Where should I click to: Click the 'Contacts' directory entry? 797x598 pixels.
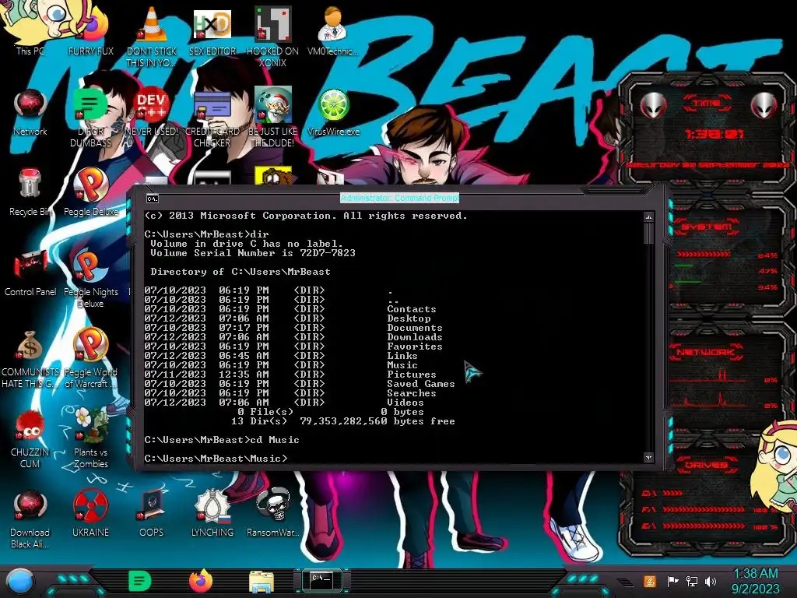click(412, 309)
